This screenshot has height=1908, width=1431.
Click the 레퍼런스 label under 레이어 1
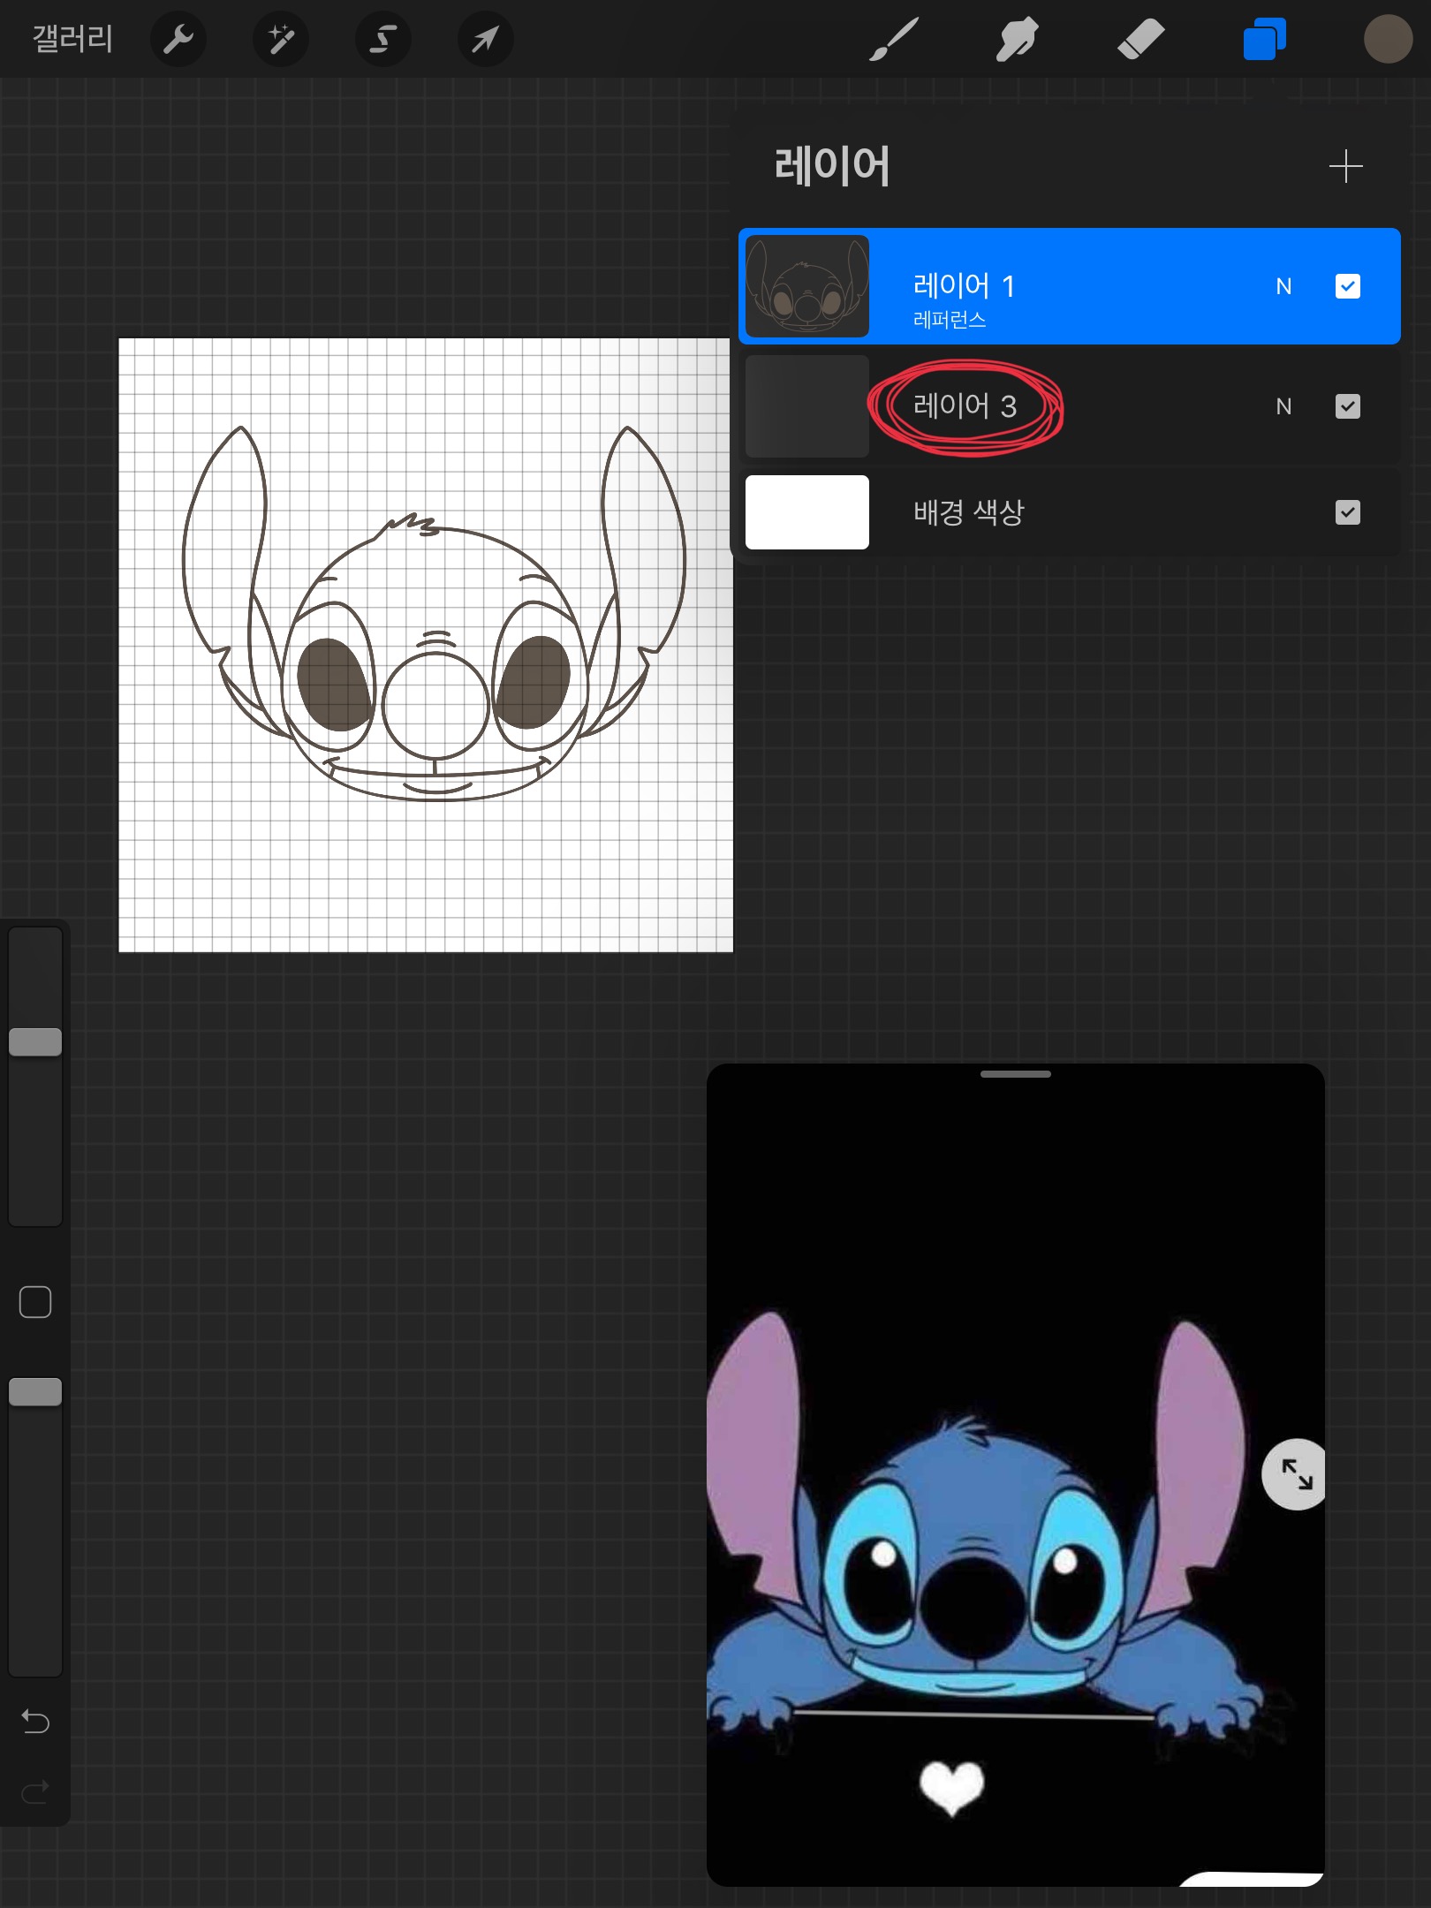[949, 320]
